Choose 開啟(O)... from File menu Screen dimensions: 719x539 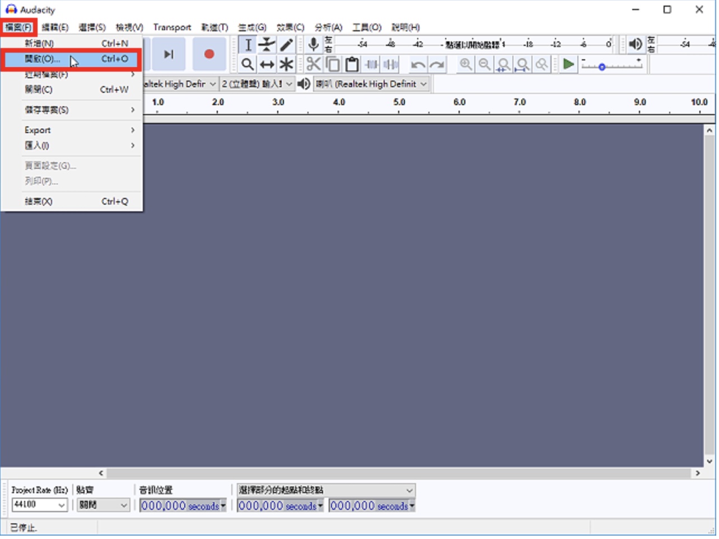tap(72, 59)
